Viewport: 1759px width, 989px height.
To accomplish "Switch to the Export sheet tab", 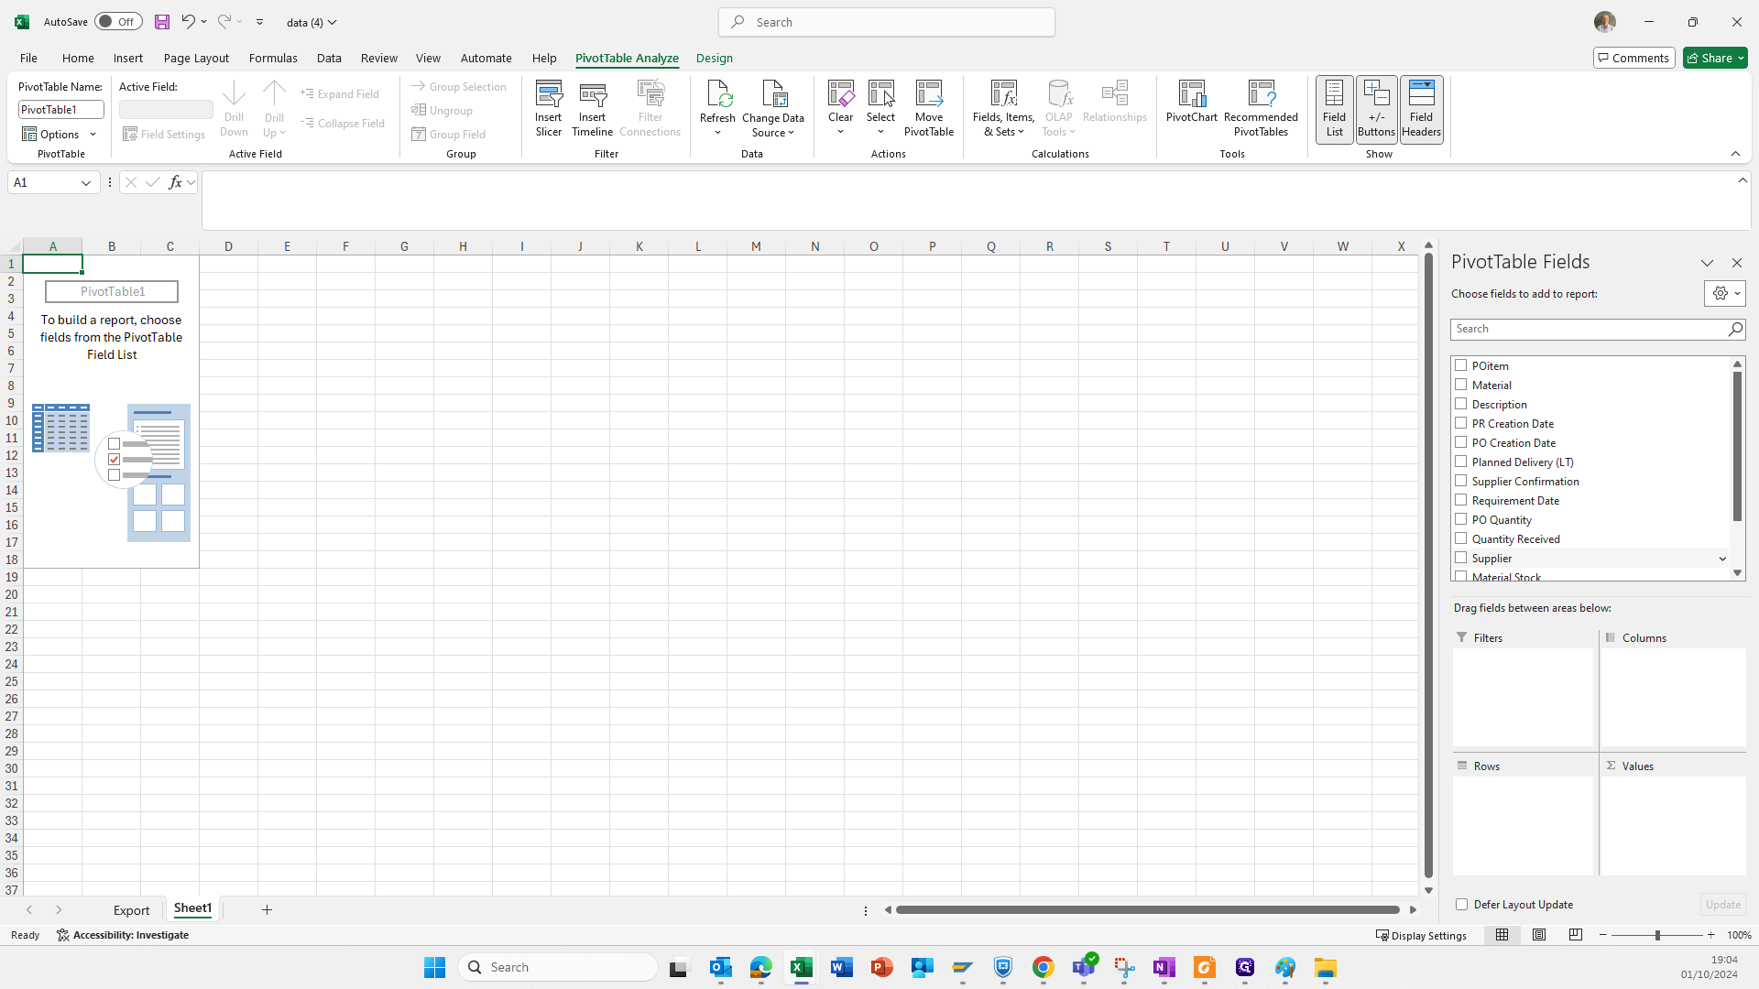I will coord(131,910).
